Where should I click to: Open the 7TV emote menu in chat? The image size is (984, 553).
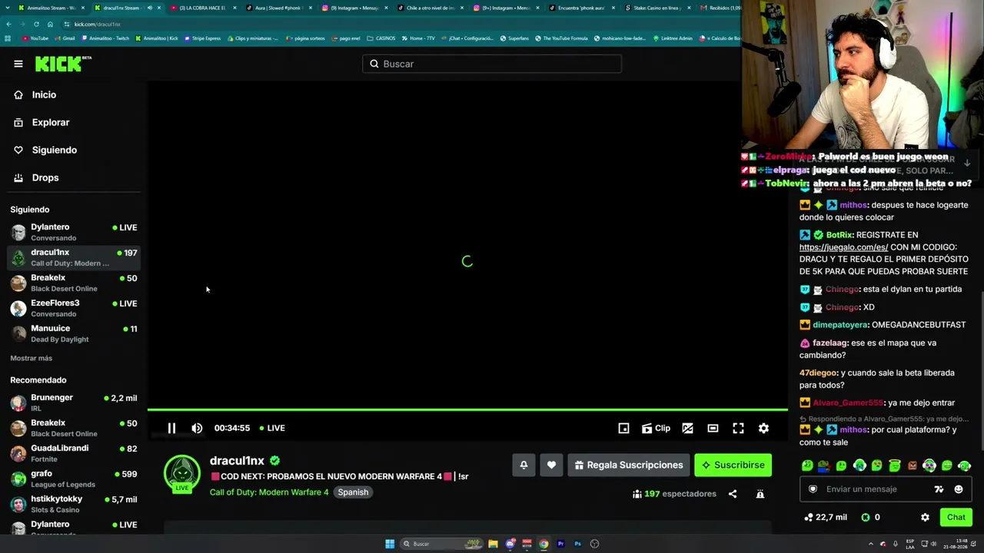[939, 489]
